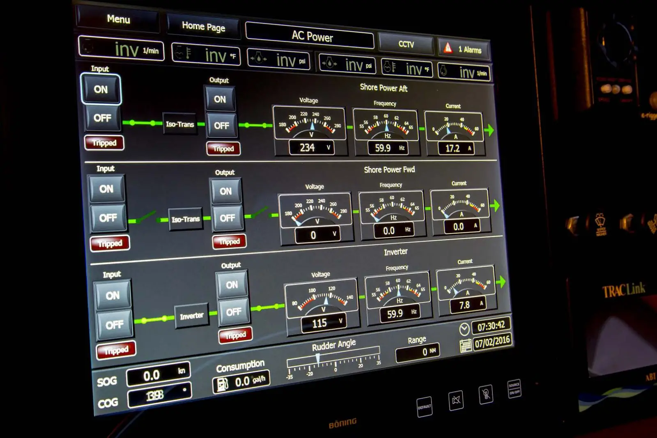Switch Shore Power Aft input ON
Image resolution: width=657 pixels, height=438 pixels.
point(101,89)
